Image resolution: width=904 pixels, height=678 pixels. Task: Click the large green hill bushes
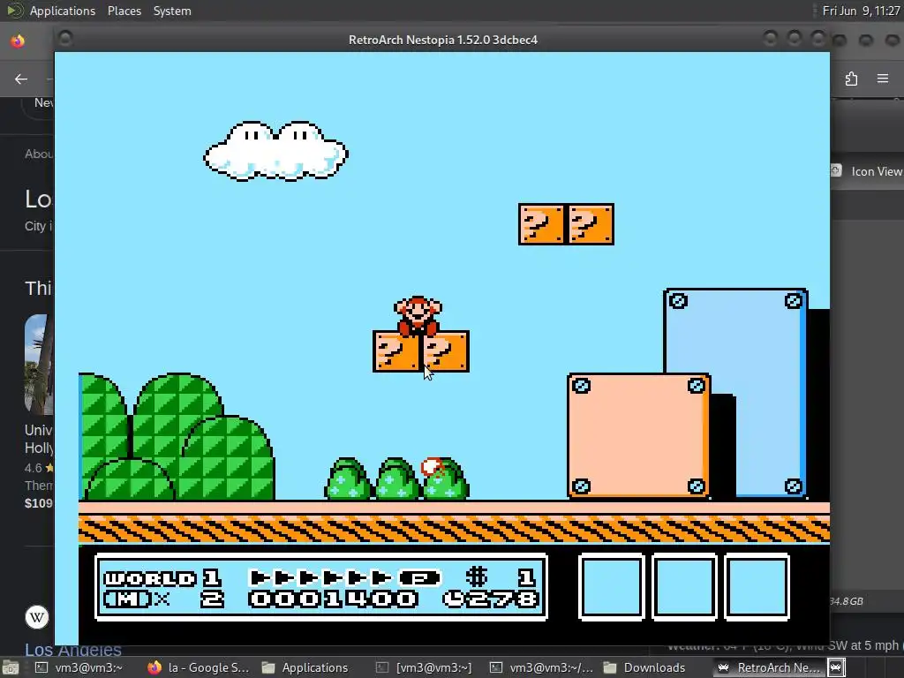pyautogui.click(x=177, y=436)
